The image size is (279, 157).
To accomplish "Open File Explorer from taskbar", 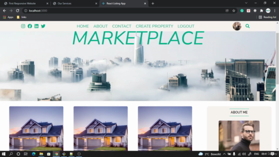I will pyautogui.click(x=41, y=154).
